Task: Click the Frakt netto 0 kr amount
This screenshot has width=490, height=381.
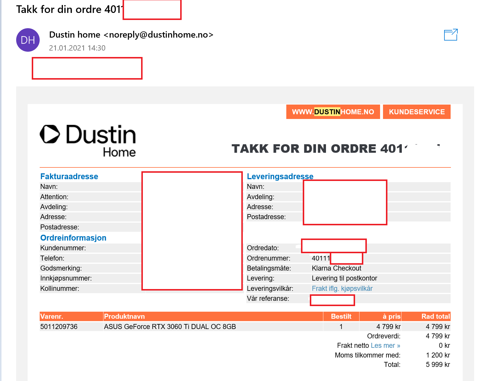Action: (x=444, y=345)
